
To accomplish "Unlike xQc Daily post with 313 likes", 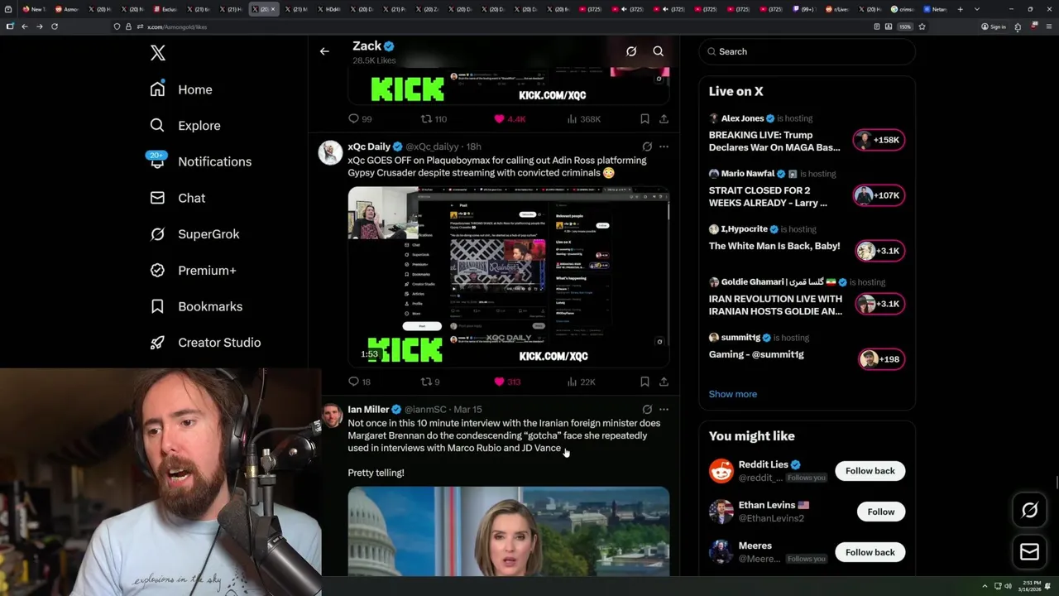I will [507, 382].
